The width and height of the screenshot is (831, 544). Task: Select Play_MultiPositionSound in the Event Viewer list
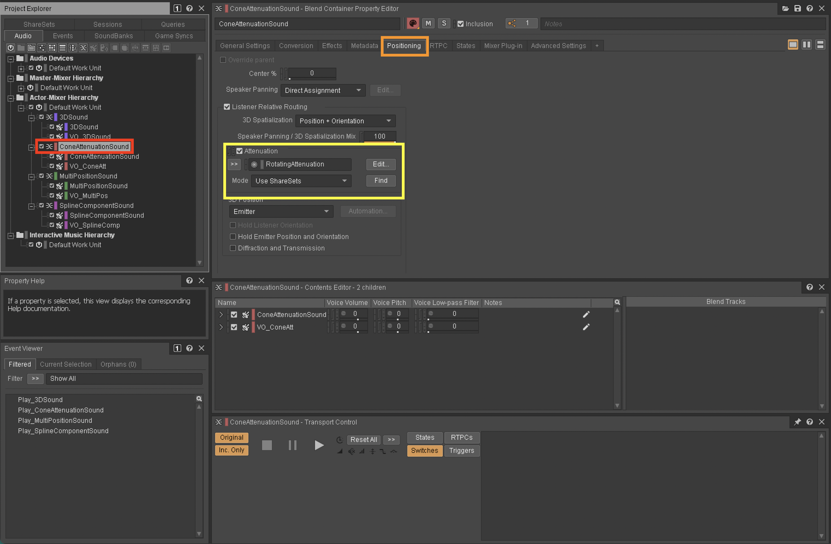tap(55, 420)
